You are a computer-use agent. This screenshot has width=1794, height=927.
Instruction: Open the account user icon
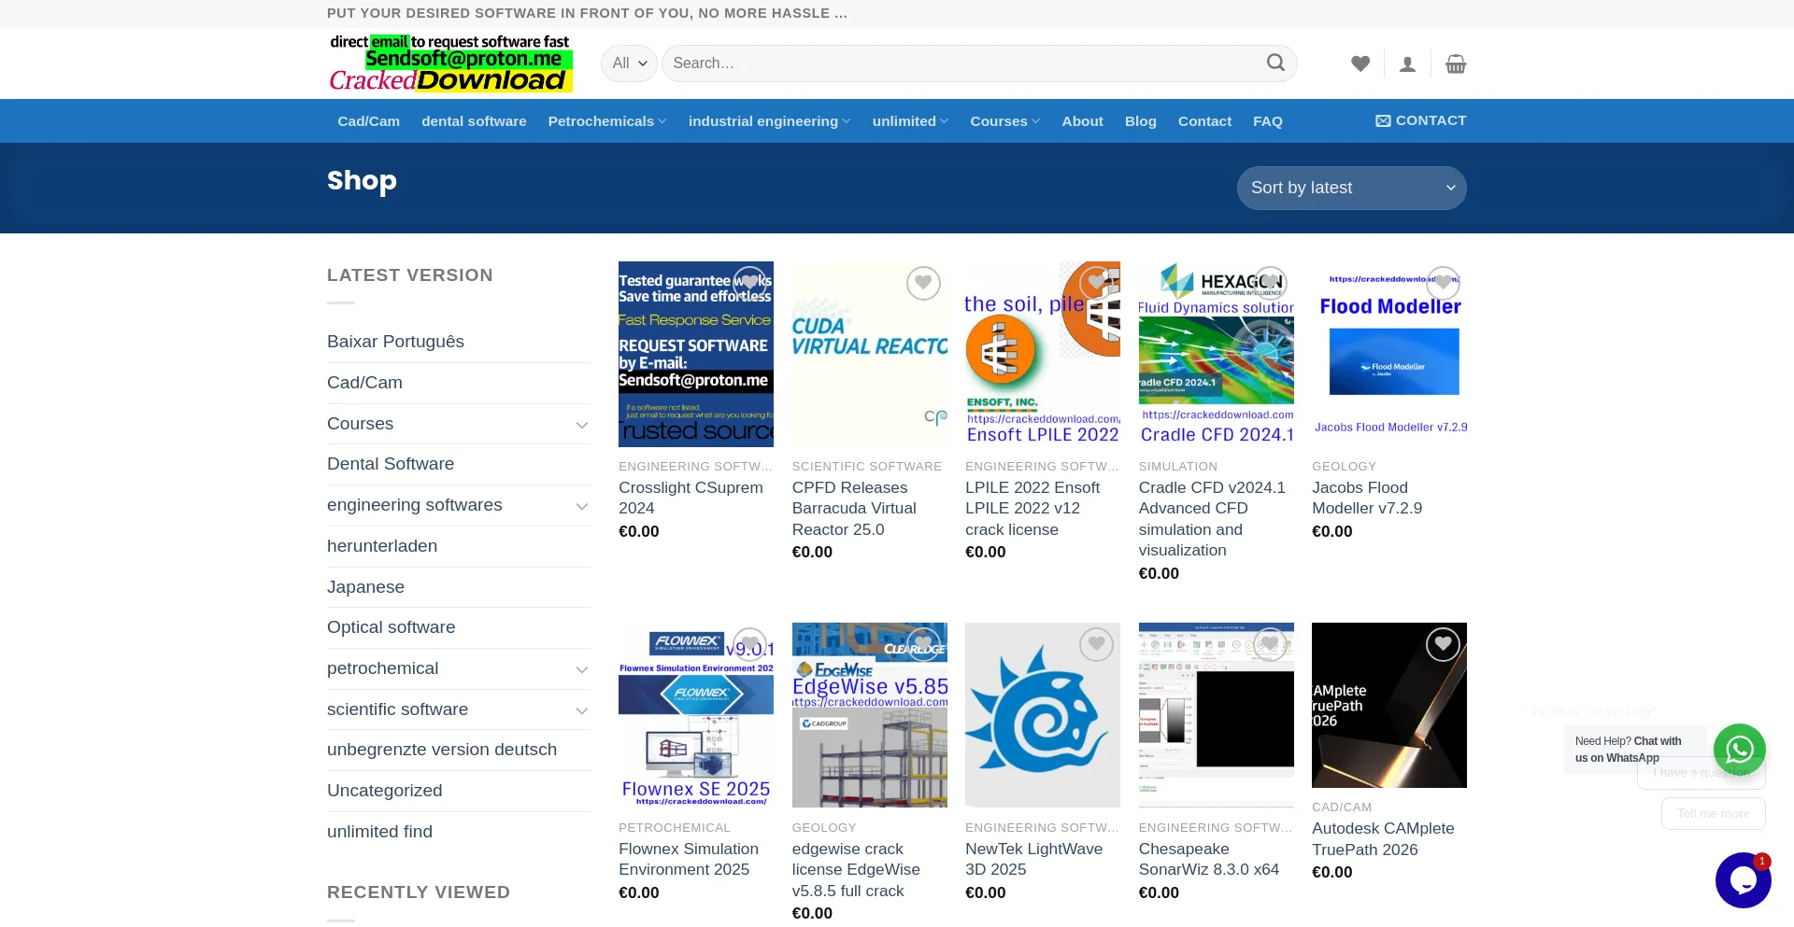(x=1407, y=63)
